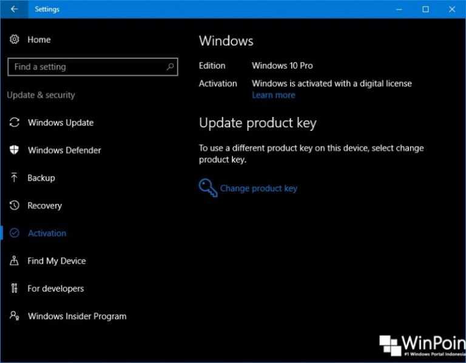This screenshot has width=466, height=363.
Task: Click the key icon beside Change product key
Action: click(208, 188)
